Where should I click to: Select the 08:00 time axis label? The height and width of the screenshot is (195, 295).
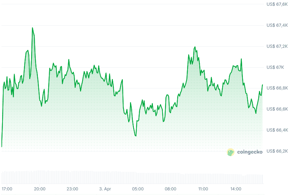click(171, 189)
